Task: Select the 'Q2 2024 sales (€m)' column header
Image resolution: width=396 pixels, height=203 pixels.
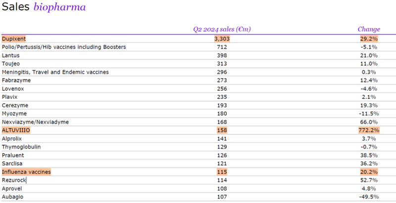Action: 222,29
